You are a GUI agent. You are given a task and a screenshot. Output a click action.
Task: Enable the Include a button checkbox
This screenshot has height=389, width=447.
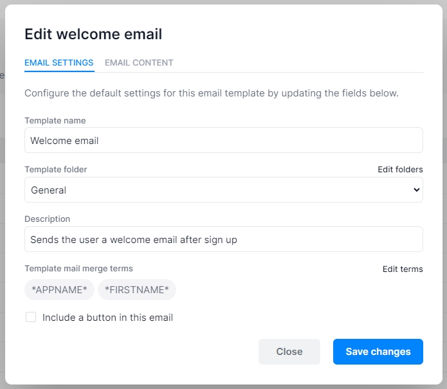click(31, 317)
